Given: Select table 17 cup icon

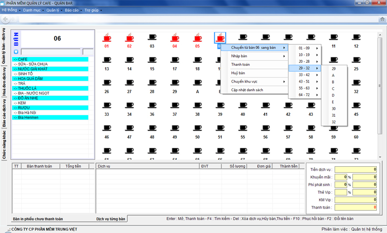Looking at the screenshot, I should click(175, 60).
